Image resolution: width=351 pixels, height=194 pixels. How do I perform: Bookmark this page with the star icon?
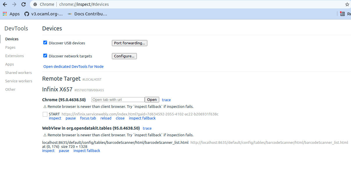pos(347,4)
